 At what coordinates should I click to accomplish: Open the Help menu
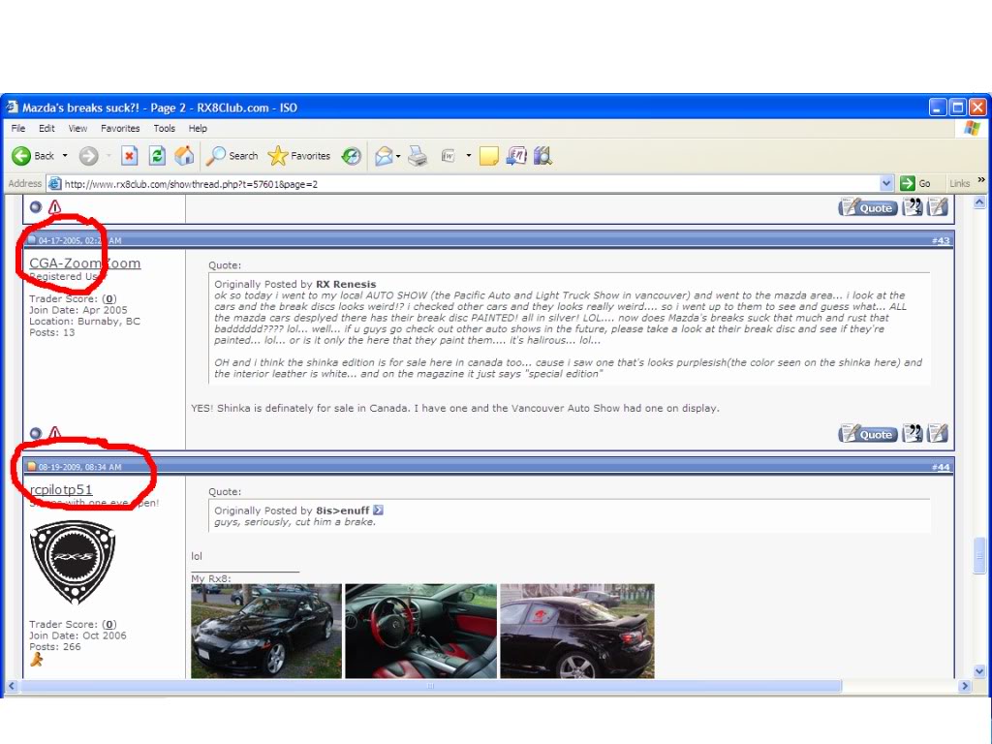[x=198, y=128]
